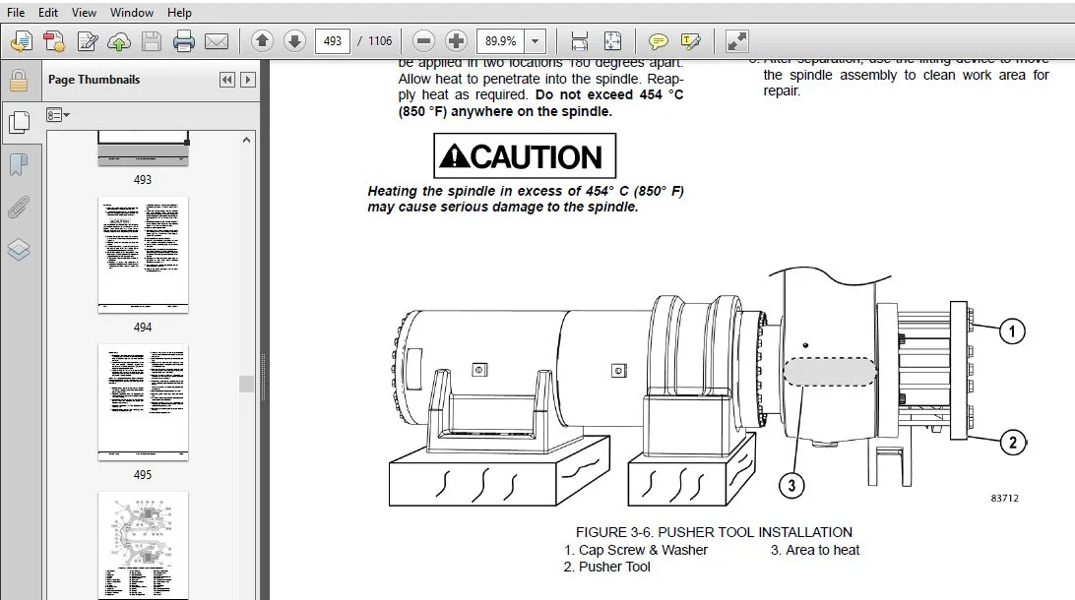
Task: Expand the thumbnails panel with right arrow
Action: [248, 80]
